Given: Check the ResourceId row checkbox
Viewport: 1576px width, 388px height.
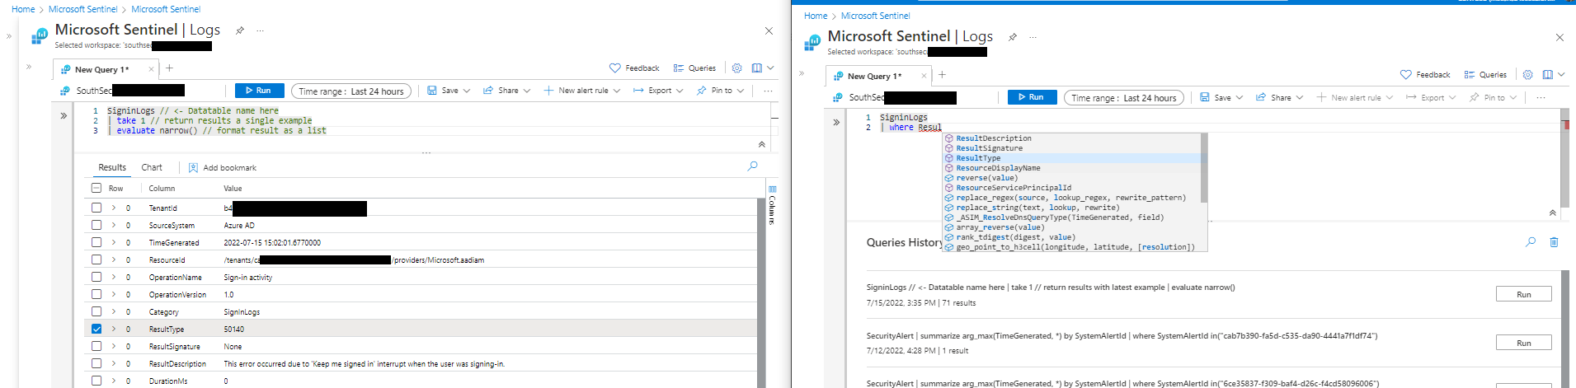Looking at the screenshot, I should [x=96, y=259].
